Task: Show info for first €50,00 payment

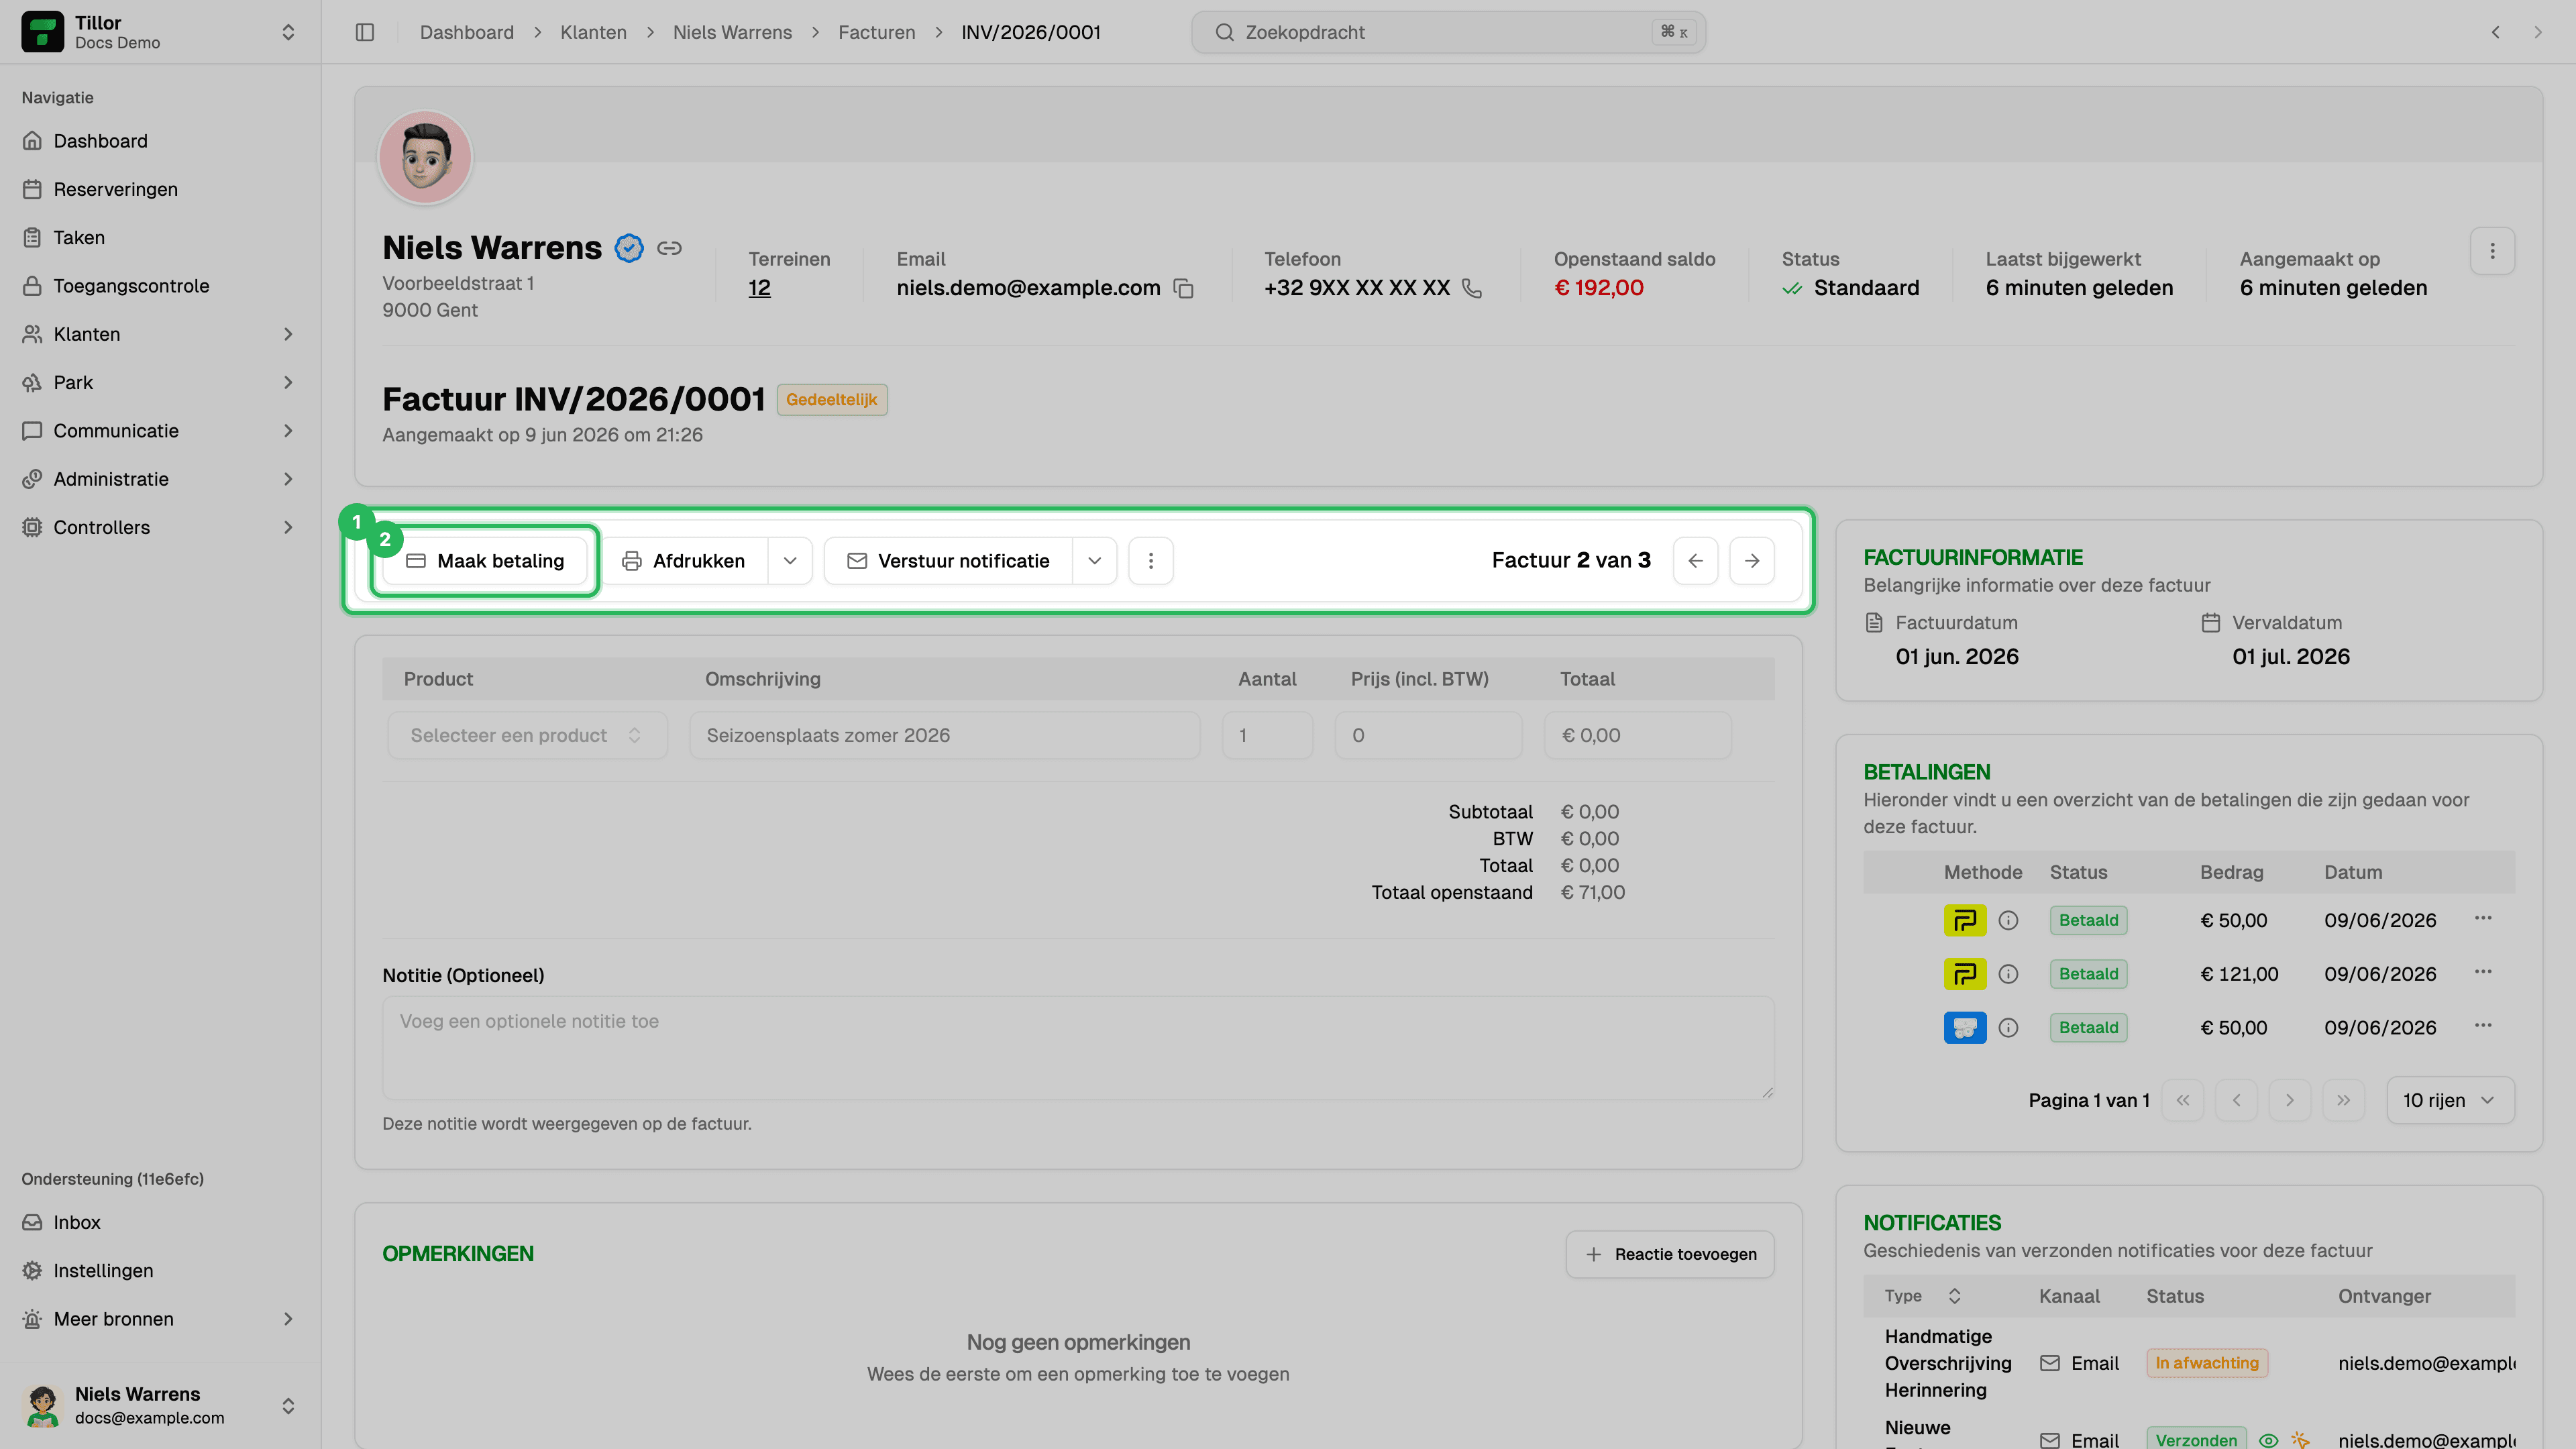Action: pos(2008,920)
